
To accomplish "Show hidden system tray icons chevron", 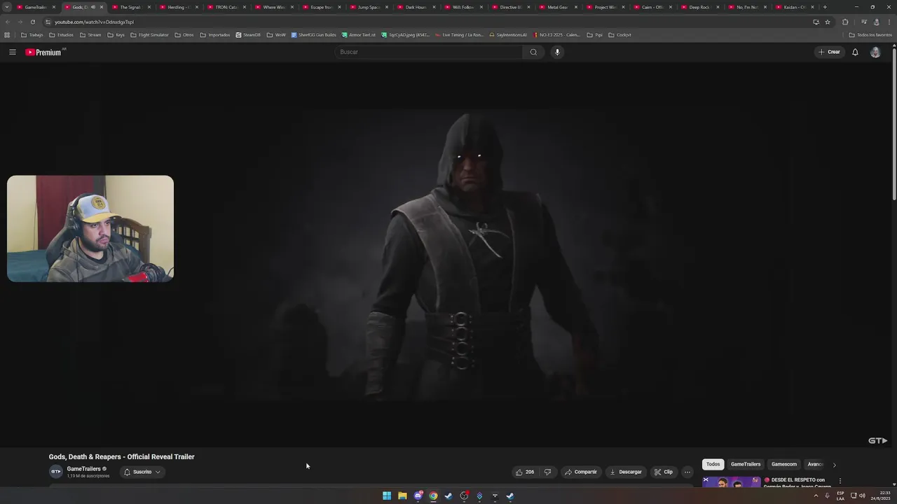I will pos(816,496).
